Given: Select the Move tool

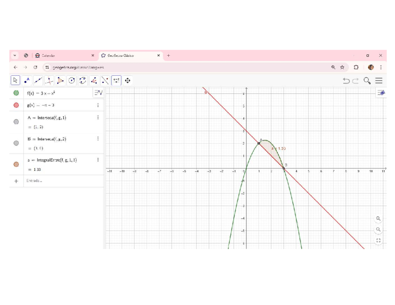Looking at the screenshot, I should pyautogui.click(x=15, y=80).
